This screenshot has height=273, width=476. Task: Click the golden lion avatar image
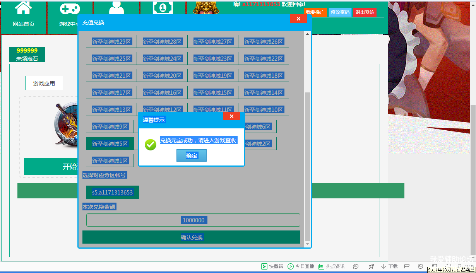(206, 8)
